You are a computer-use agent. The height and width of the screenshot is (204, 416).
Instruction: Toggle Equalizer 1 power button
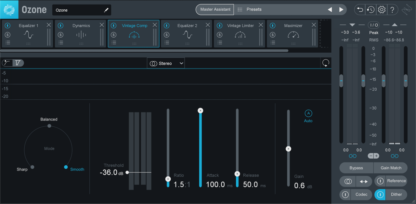(x=8, y=26)
